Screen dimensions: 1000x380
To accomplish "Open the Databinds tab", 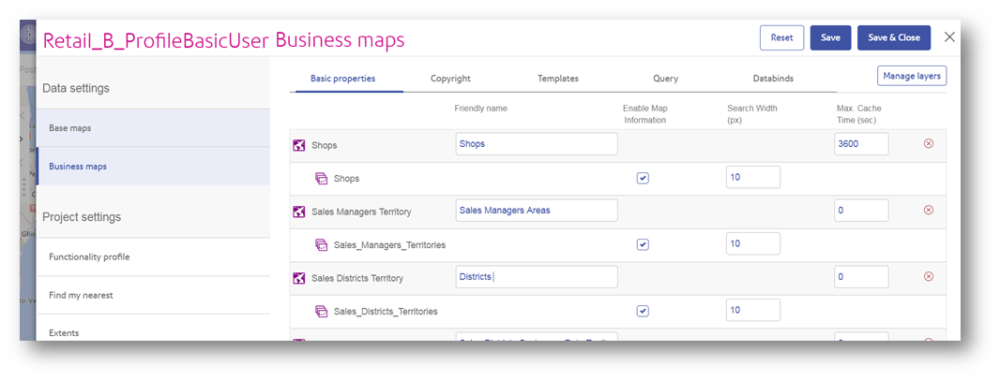I will (773, 79).
